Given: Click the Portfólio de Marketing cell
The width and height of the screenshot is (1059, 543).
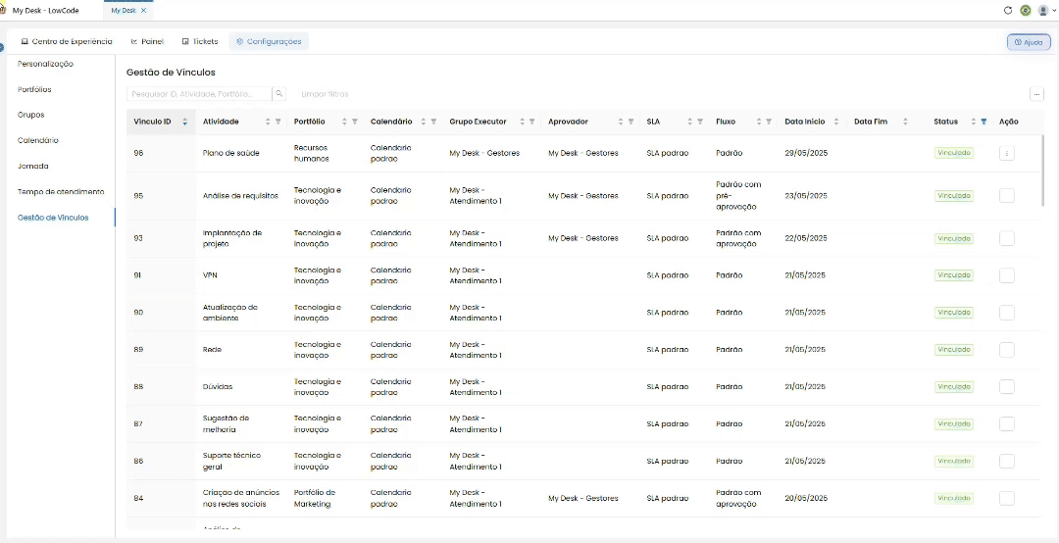Looking at the screenshot, I should click(315, 499).
